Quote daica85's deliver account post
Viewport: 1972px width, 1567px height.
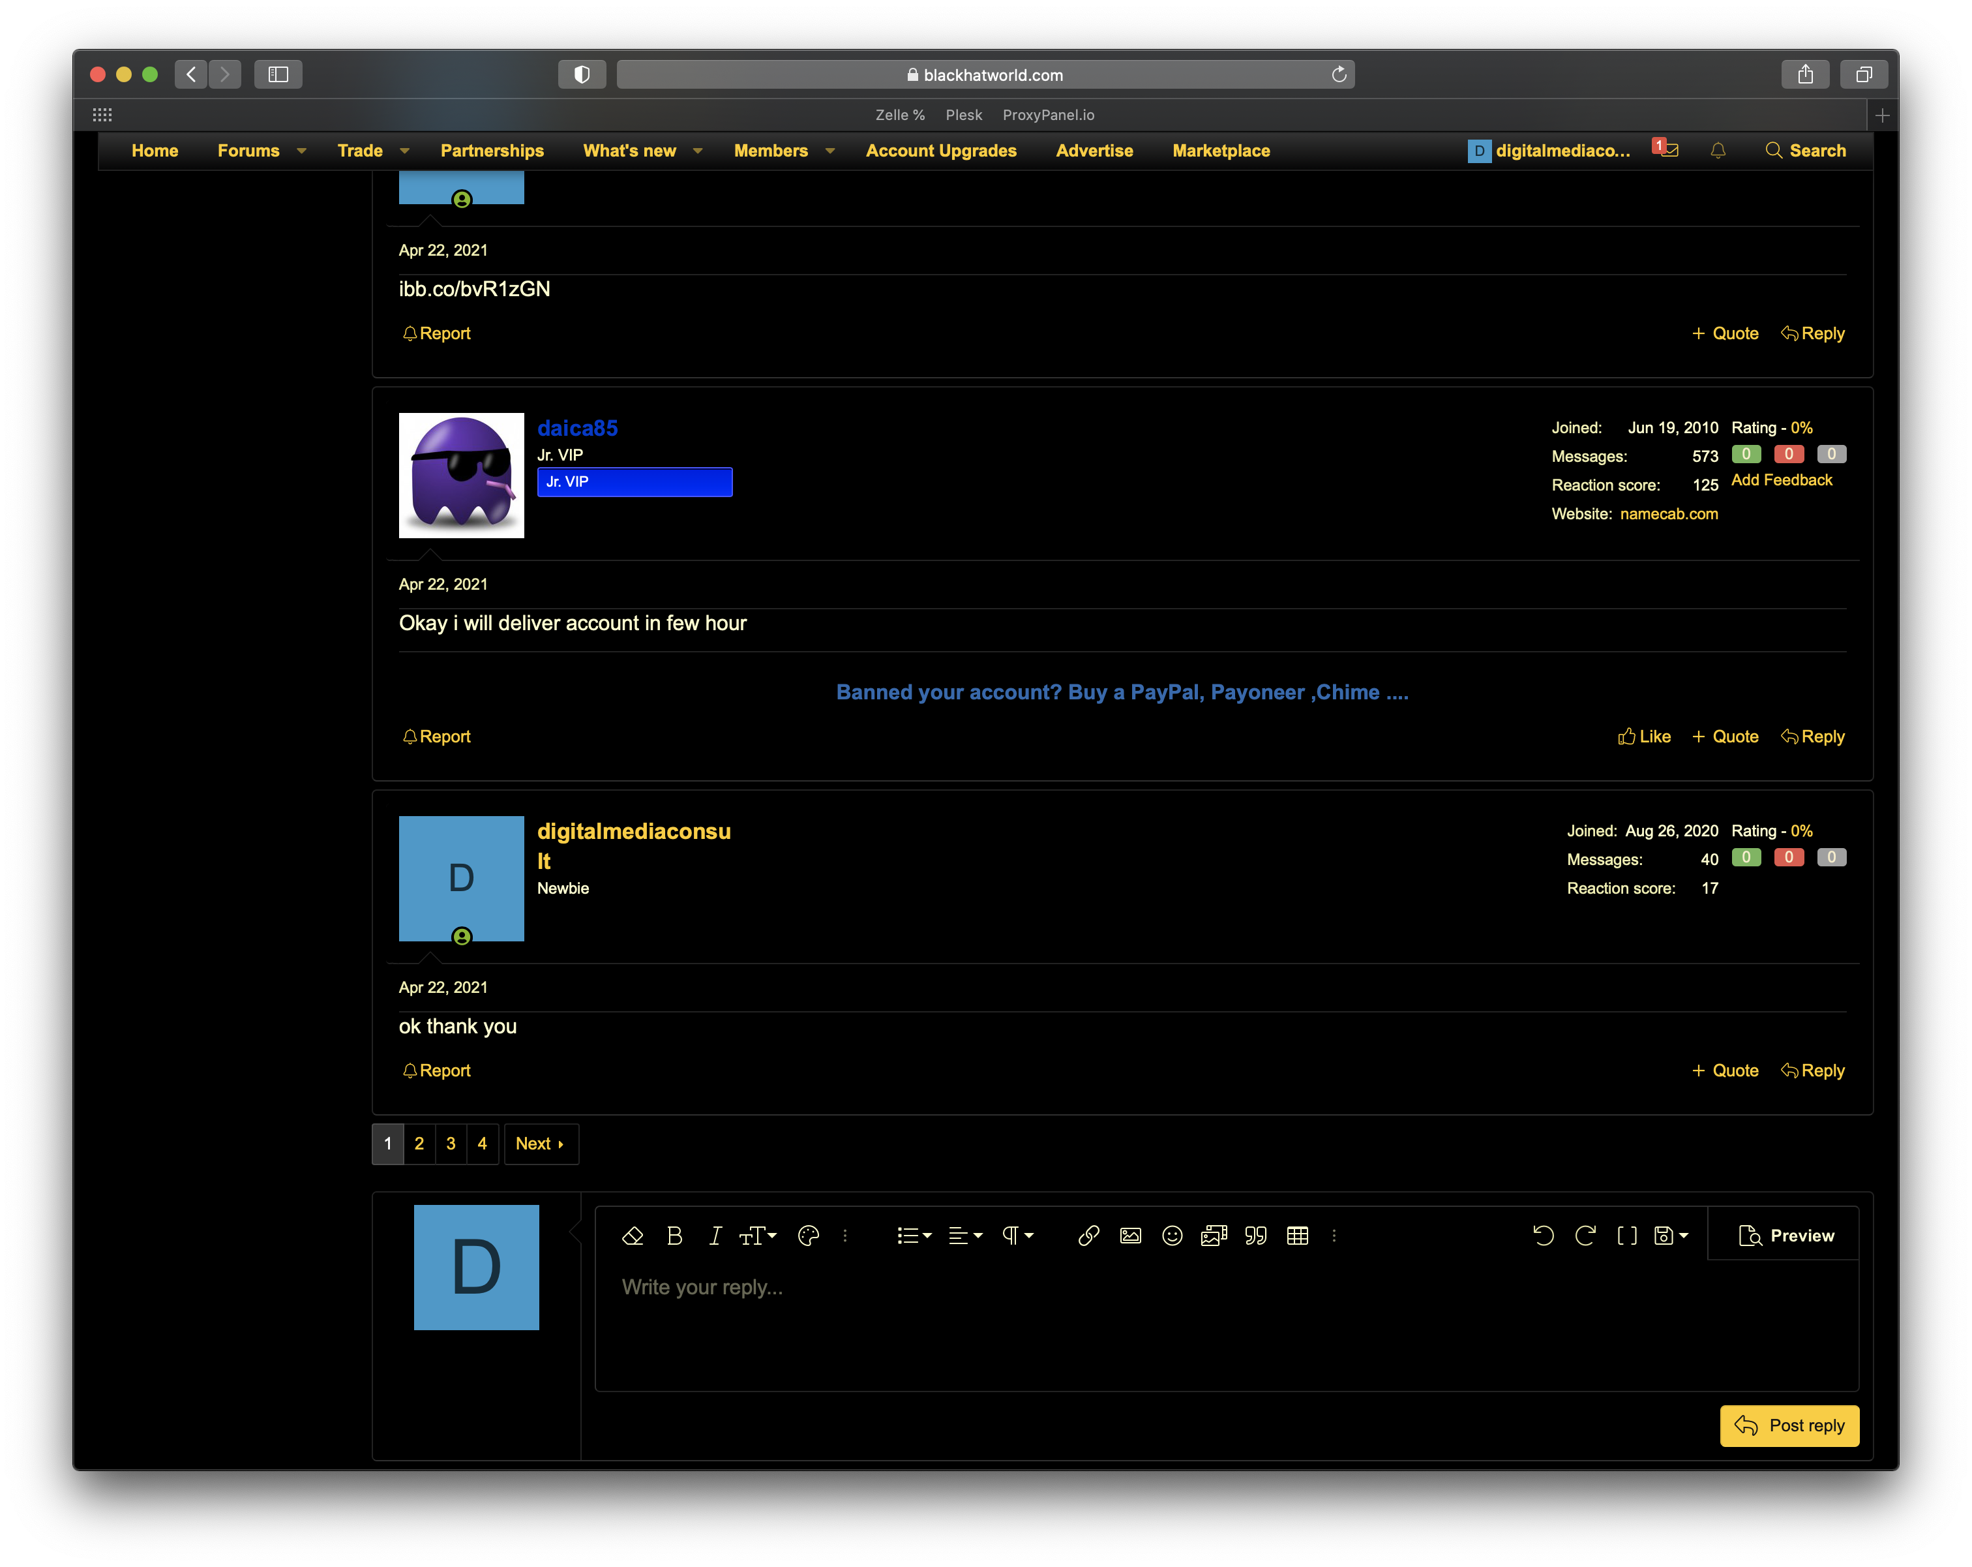tap(1725, 737)
